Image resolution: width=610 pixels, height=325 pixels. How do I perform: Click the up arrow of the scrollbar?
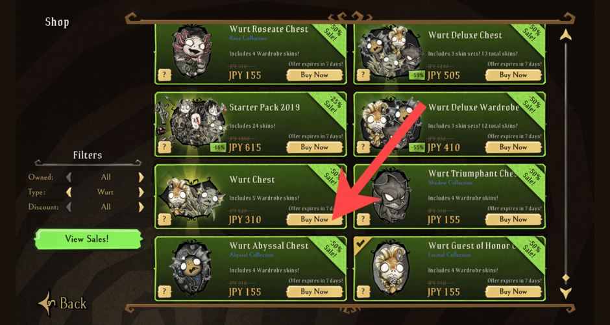[566, 34]
